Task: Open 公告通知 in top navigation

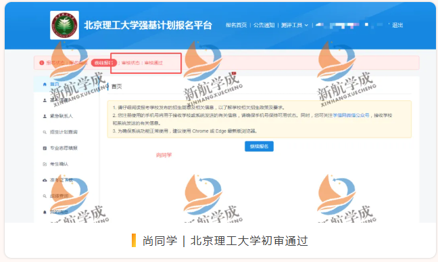Action: click(264, 25)
